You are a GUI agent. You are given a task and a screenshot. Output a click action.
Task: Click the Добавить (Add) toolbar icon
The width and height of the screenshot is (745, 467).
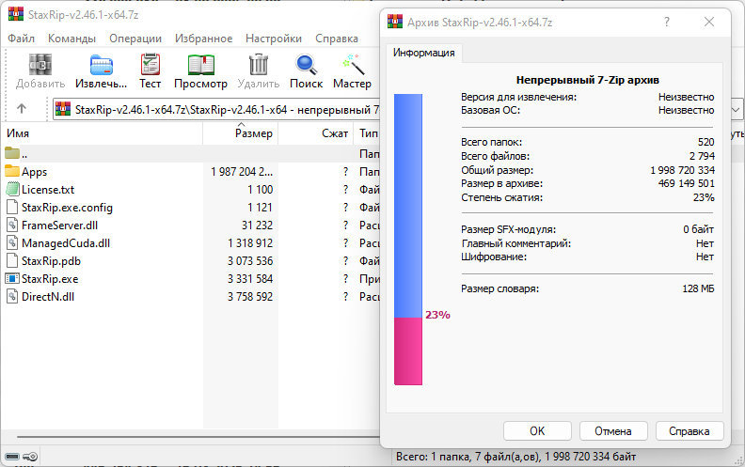point(40,65)
